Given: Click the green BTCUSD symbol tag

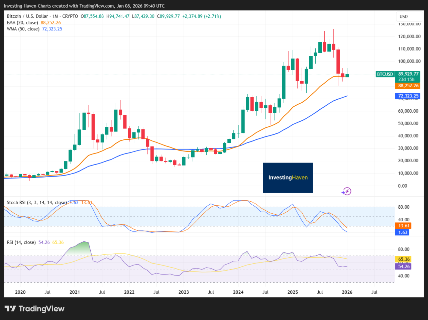Looking at the screenshot, I should [x=385, y=74].
